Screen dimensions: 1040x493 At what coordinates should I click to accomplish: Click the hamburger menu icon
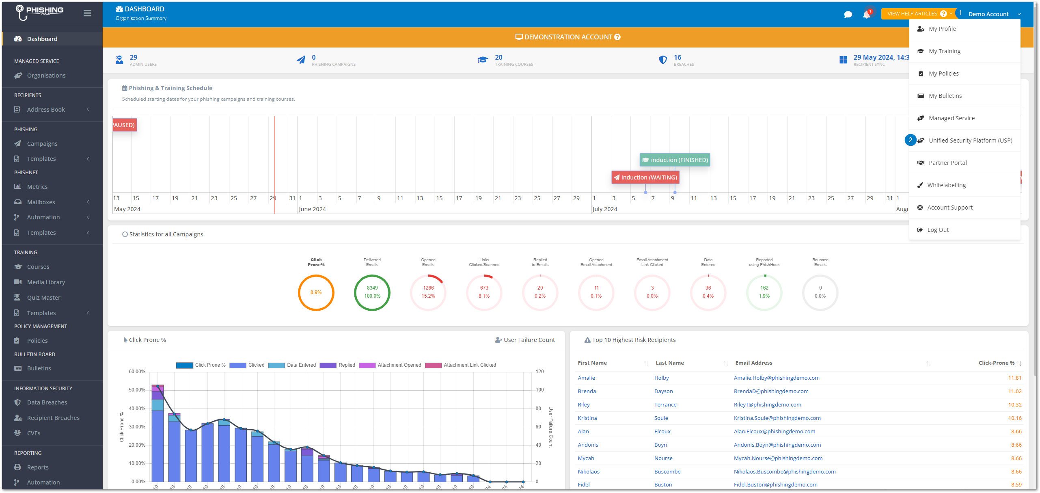pos(87,13)
